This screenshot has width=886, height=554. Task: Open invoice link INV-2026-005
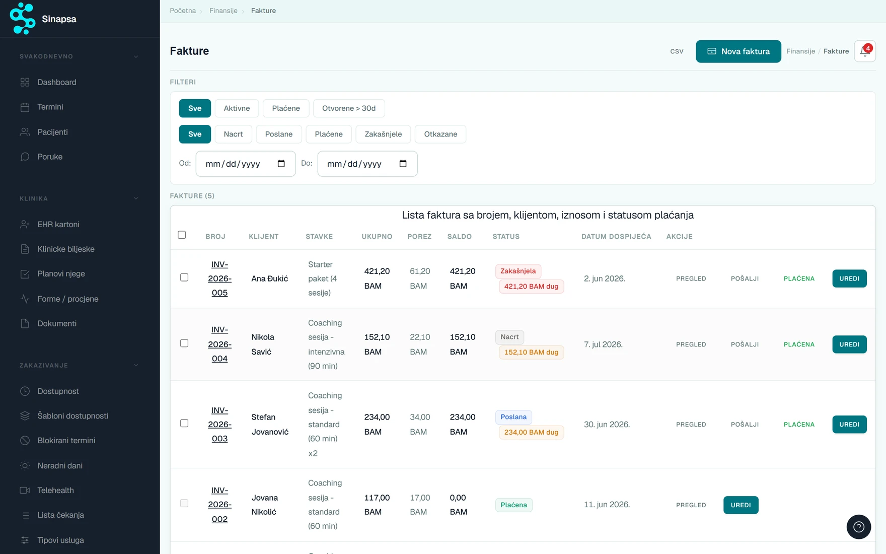point(219,279)
